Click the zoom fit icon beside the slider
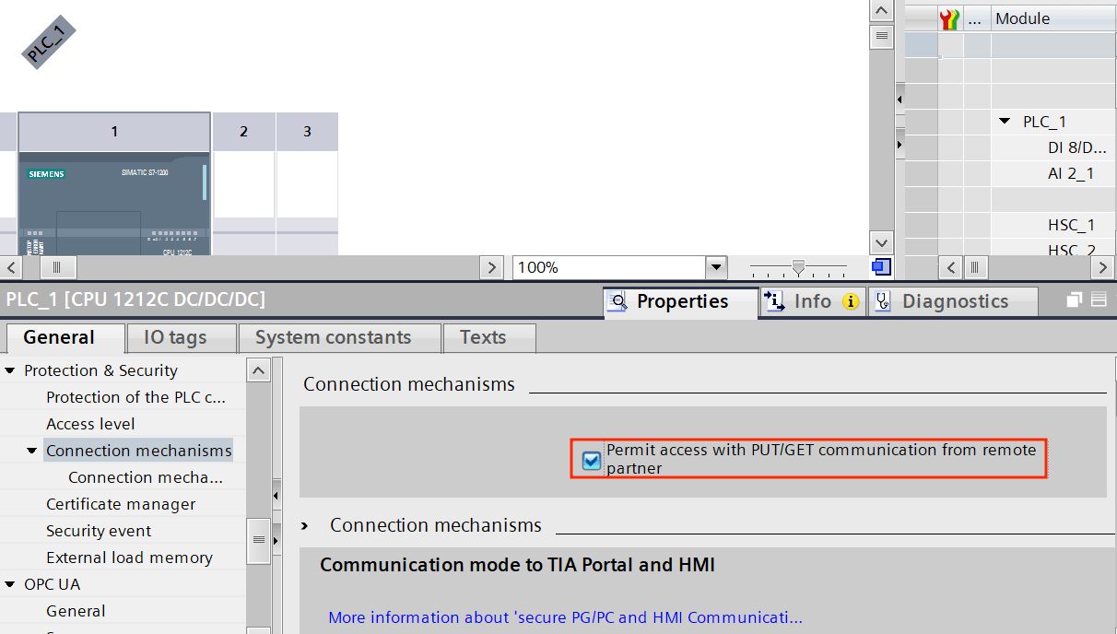The width and height of the screenshot is (1117, 634). (x=880, y=266)
